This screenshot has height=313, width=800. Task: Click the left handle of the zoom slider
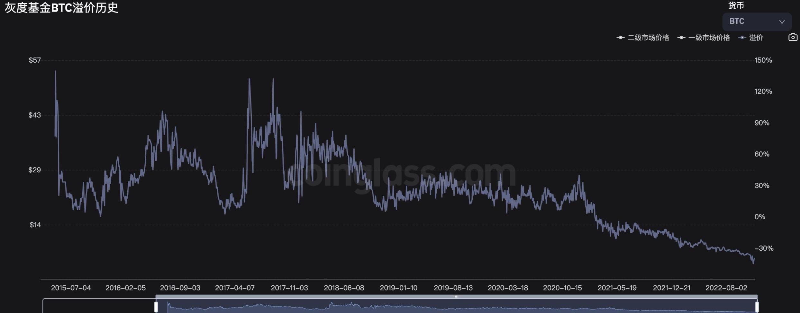pyautogui.click(x=156, y=307)
